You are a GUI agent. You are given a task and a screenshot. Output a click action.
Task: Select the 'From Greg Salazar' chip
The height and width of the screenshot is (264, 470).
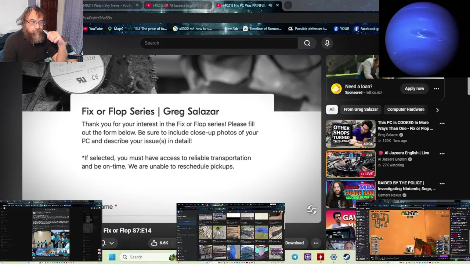(361, 109)
